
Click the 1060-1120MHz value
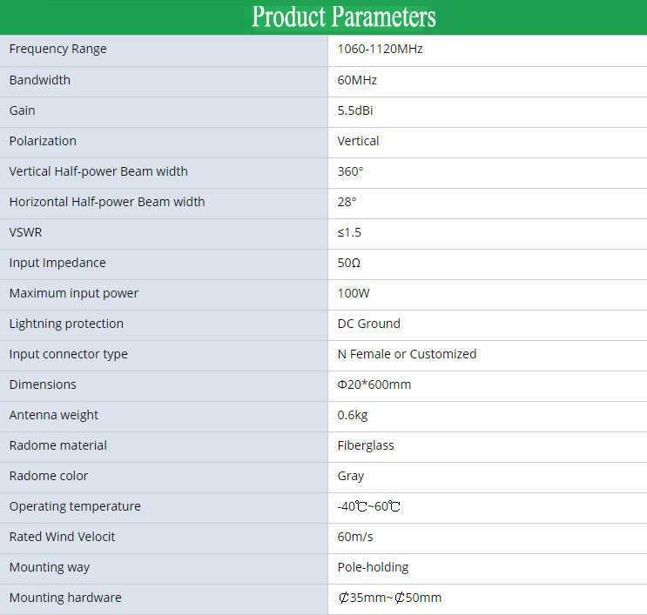click(x=380, y=50)
